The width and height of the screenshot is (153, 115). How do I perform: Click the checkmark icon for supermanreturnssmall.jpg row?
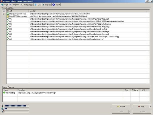[8, 21]
